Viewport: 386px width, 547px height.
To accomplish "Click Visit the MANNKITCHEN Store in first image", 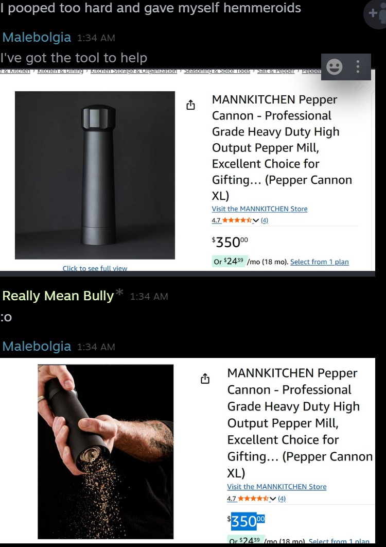I will tap(259, 209).
